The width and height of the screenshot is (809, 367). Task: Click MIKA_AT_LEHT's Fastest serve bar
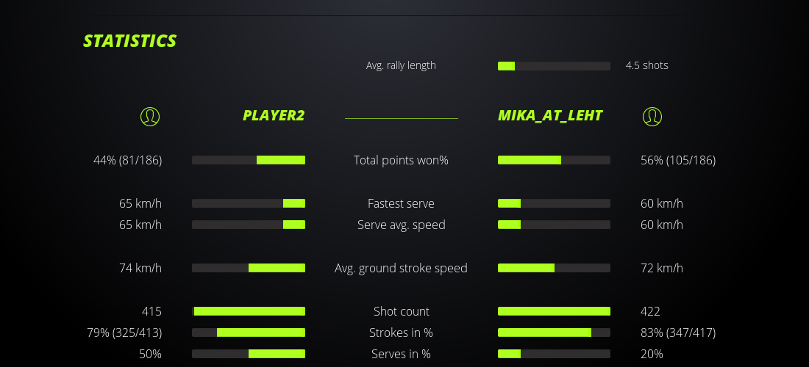click(554, 203)
